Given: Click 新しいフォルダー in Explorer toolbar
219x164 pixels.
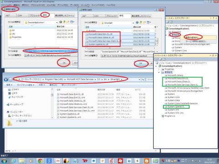Looking at the screenshot, I should pyautogui.click(x=69, y=85).
